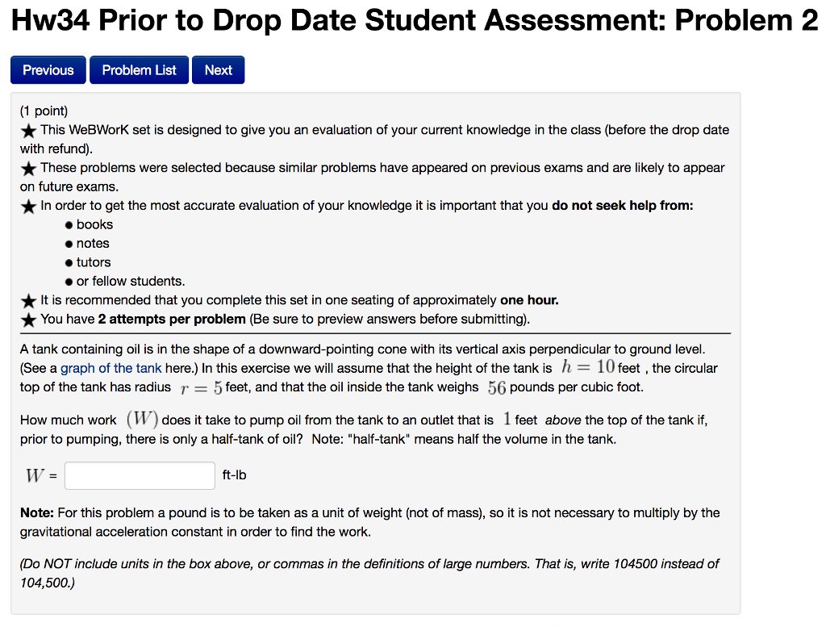
Task: Go to the Previous problem
Action: click(x=48, y=70)
